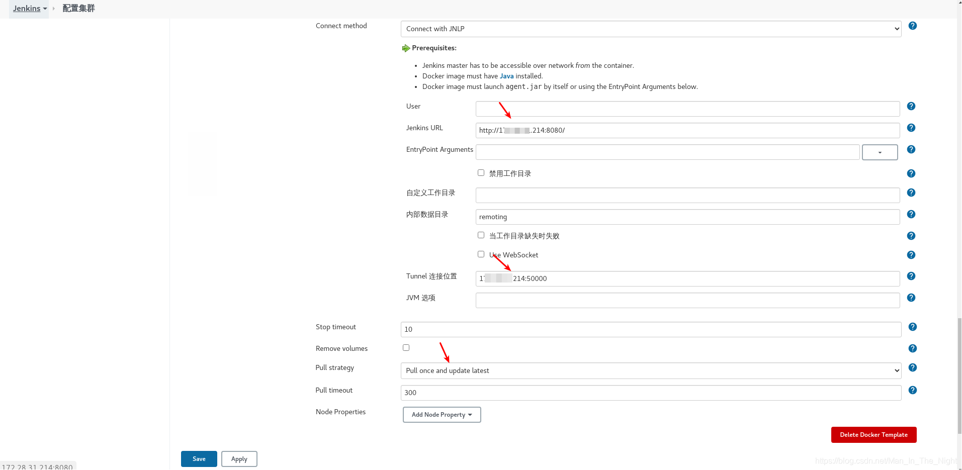
Task: Open help icon for Tunnel 连接位置
Action: [911, 276]
